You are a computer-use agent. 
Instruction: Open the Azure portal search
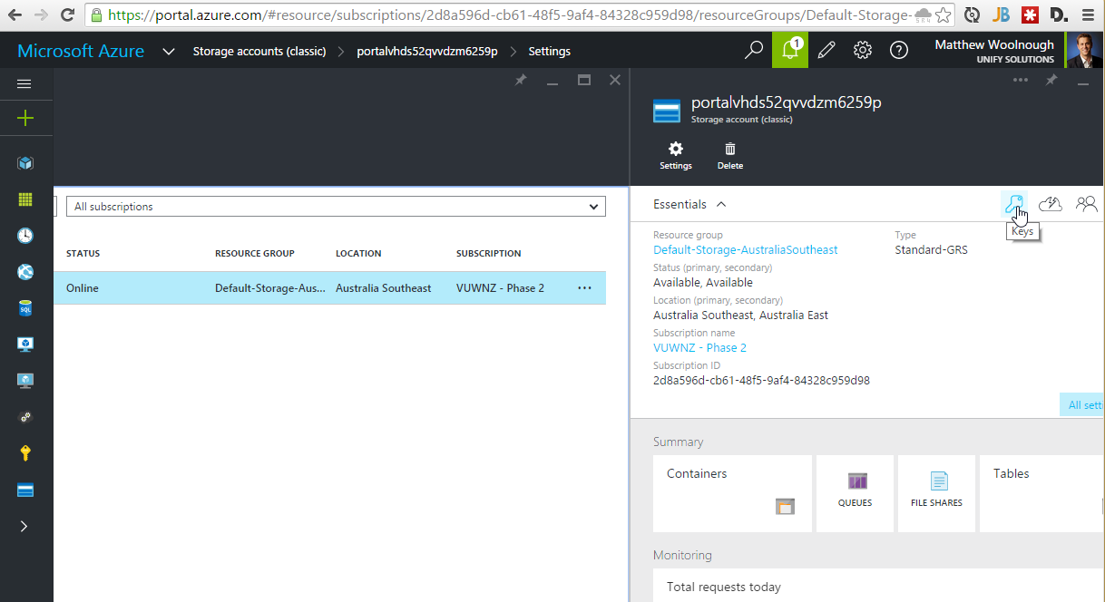coord(754,51)
